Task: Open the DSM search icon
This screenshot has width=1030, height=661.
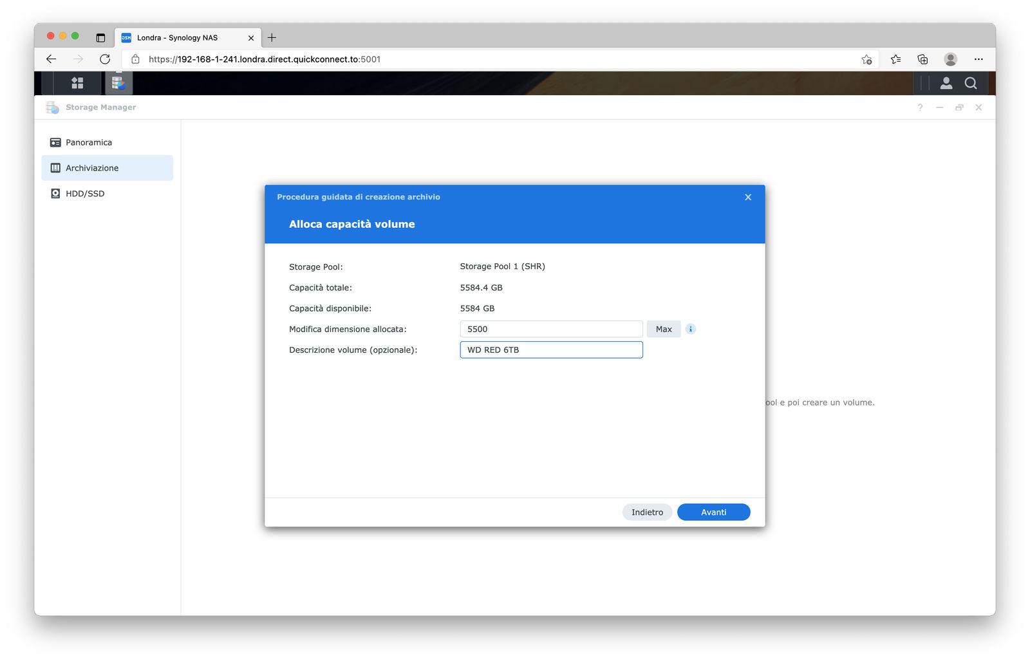Action: [971, 83]
